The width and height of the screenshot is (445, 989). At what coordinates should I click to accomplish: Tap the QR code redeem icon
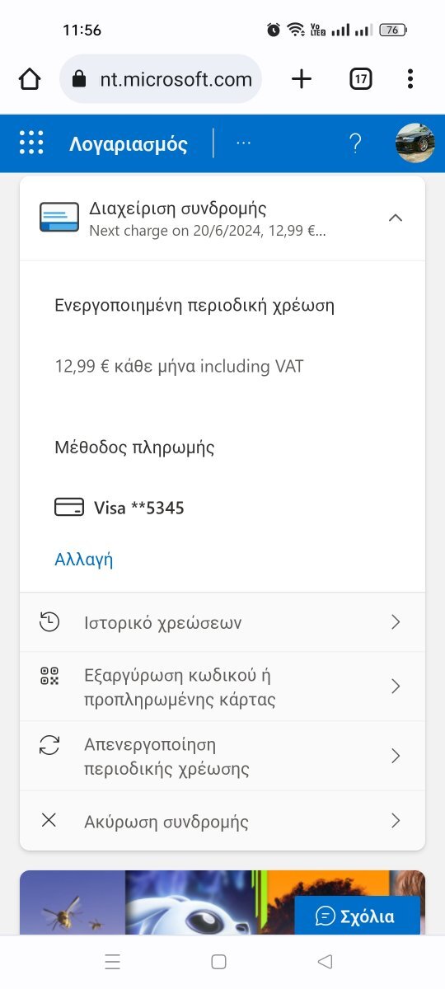click(x=49, y=677)
